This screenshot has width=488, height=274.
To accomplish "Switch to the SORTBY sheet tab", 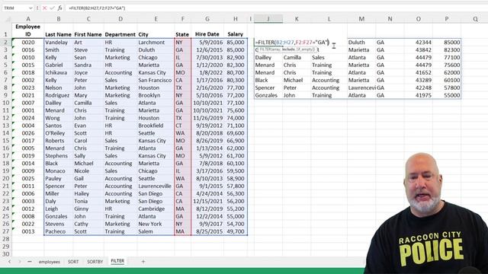I will point(95,262).
